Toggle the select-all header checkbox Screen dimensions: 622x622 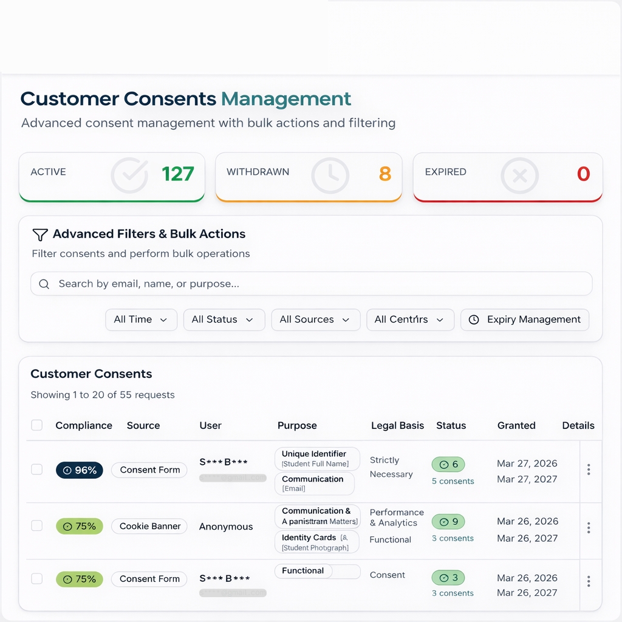tap(37, 425)
